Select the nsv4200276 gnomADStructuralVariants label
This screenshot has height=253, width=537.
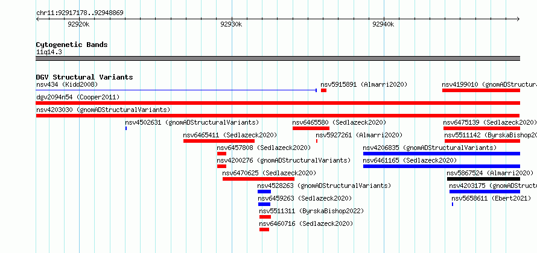pyautogui.click(x=284, y=160)
